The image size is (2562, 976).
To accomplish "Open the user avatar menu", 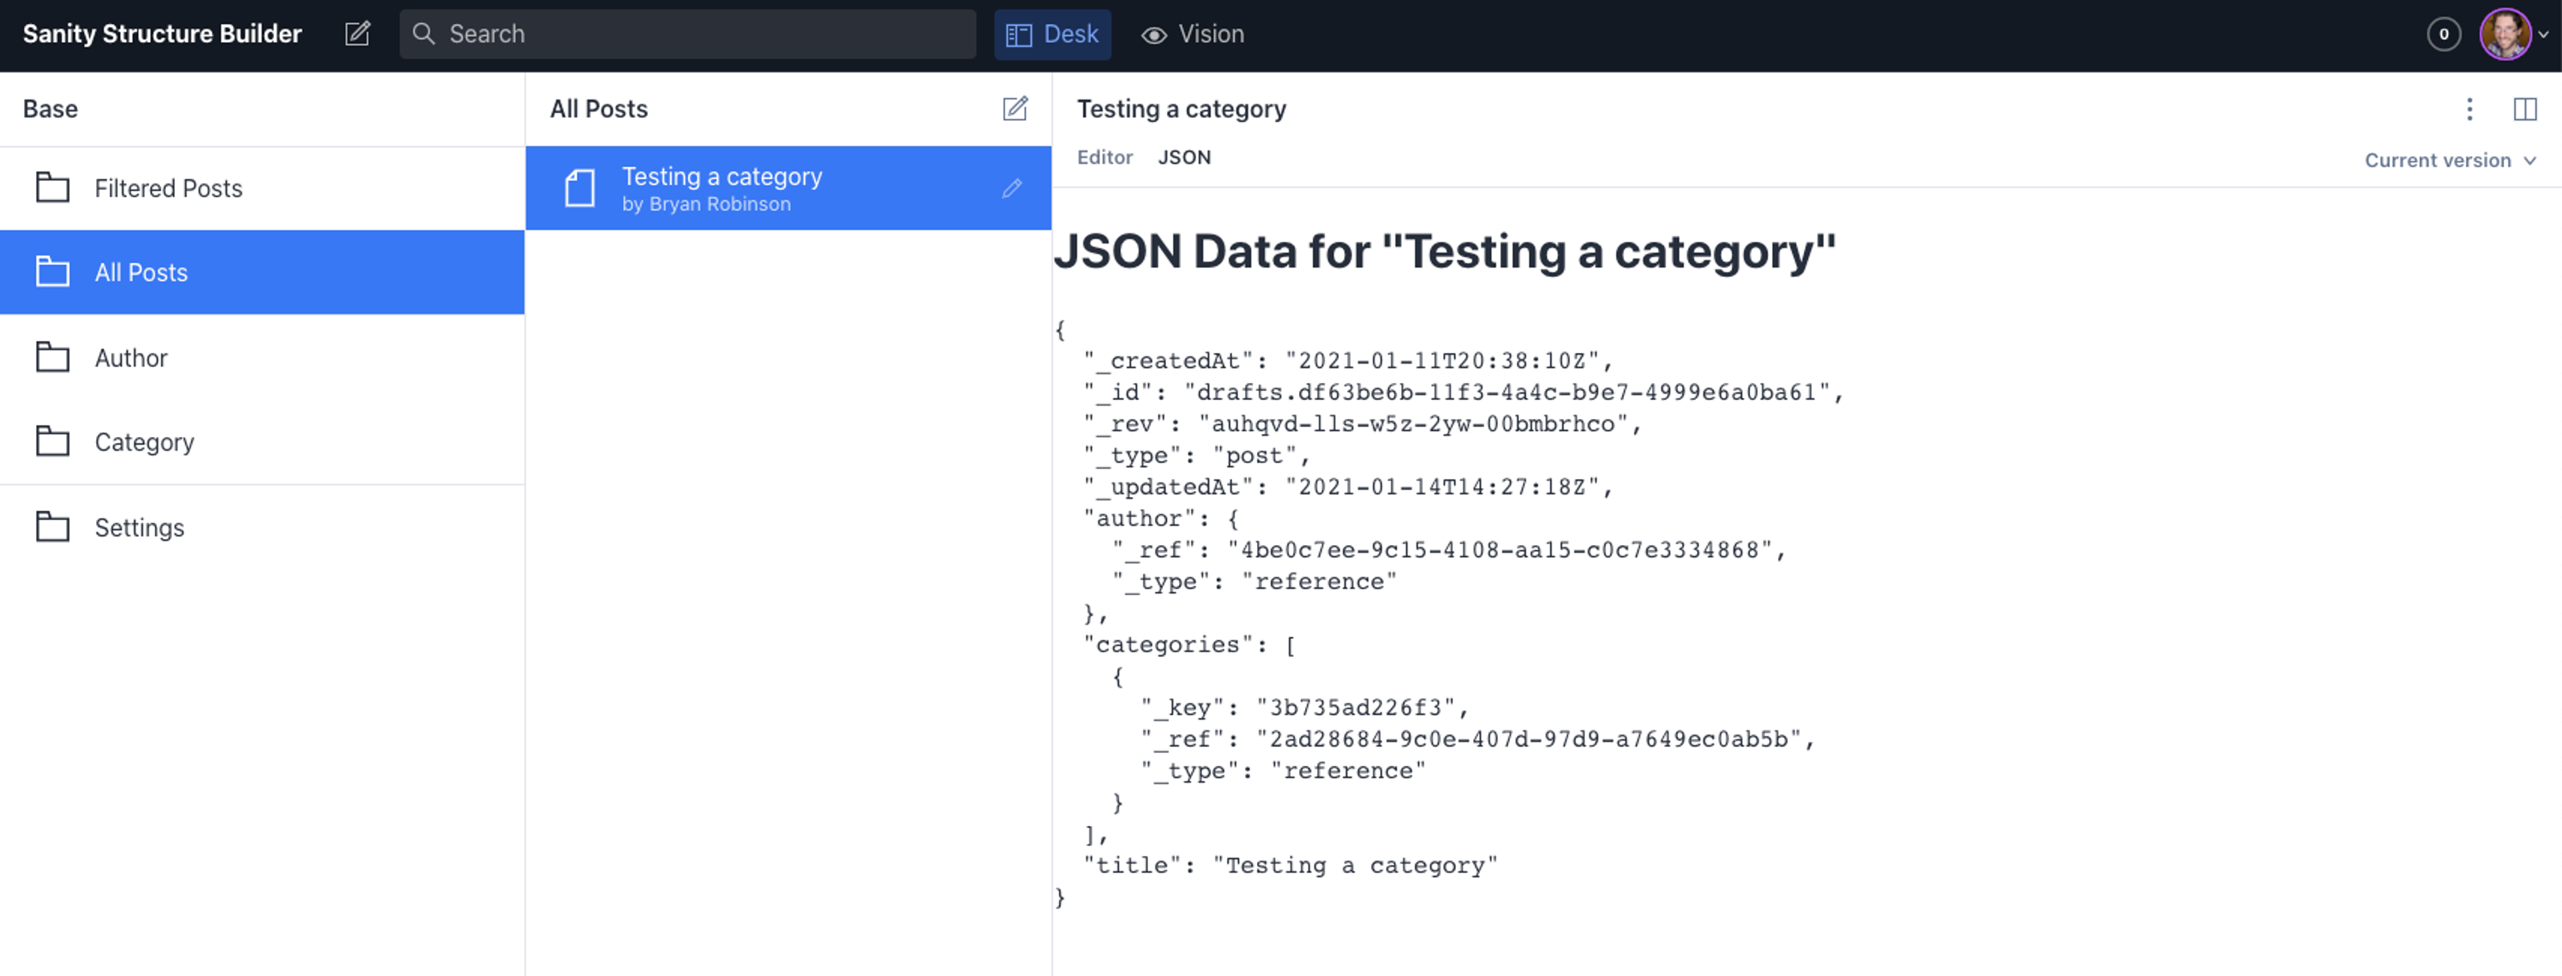I will point(2511,34).
